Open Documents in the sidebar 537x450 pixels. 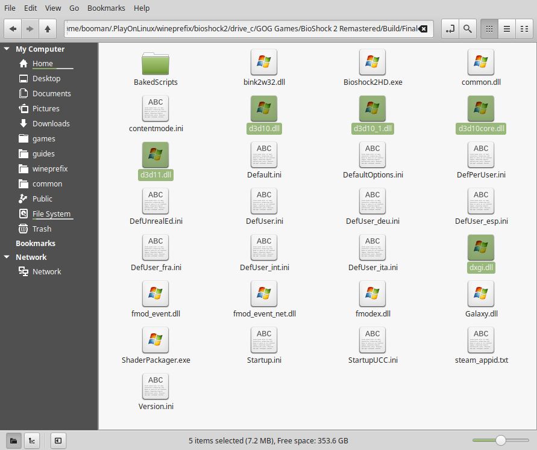click(51, 94)
